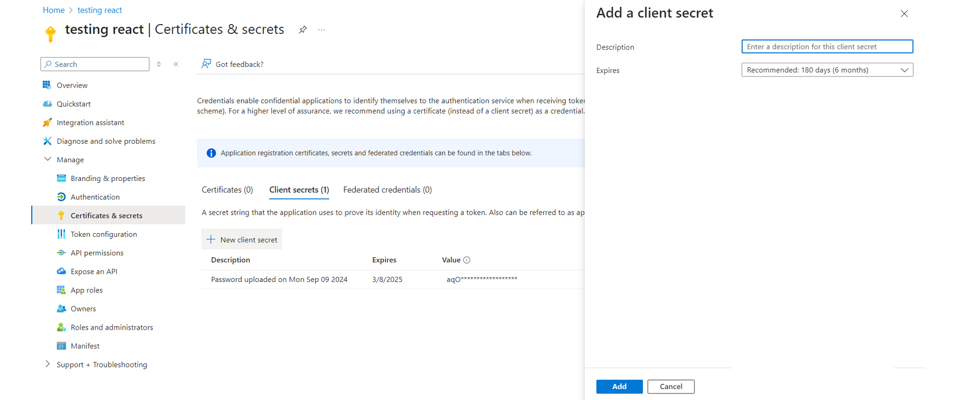Click the Certificates & secrets key icon

pos(61,215)
